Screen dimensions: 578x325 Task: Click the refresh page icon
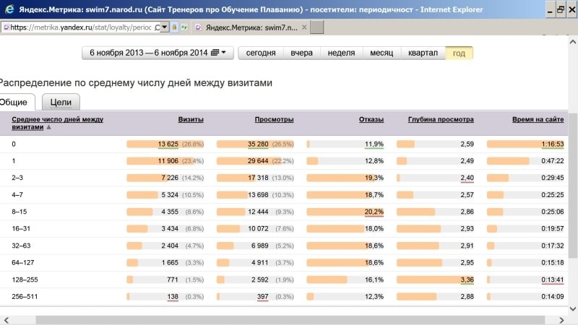click(184, 27)
